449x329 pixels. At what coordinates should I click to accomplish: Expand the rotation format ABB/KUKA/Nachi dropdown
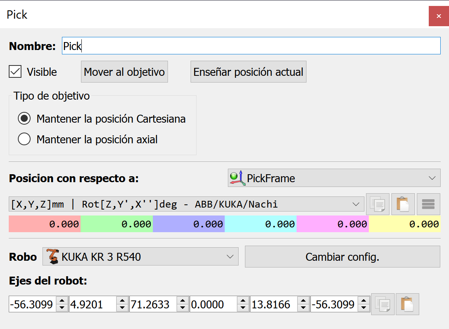coord(355,204)
